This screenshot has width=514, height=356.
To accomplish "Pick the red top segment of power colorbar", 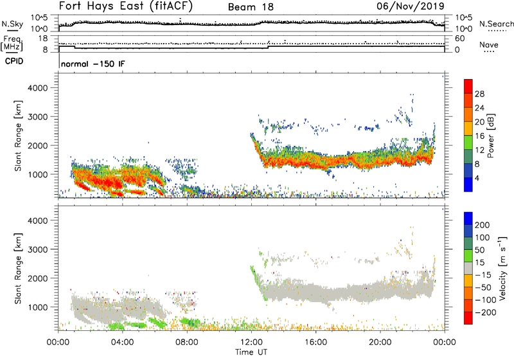I will point(468,86).
